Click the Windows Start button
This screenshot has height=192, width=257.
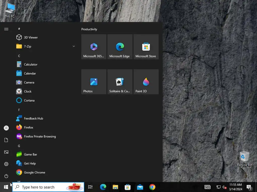6,187
